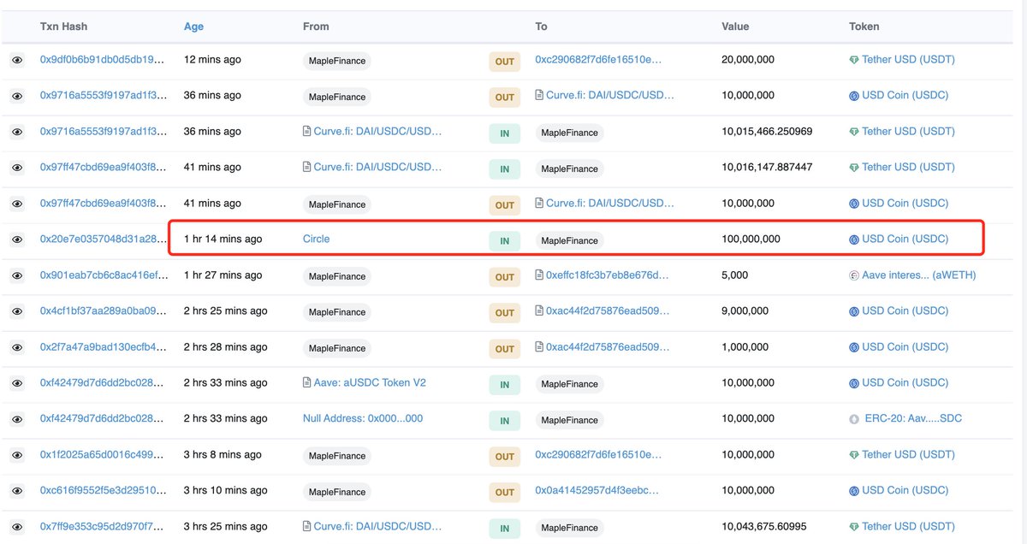The image size is (1027, 544).
Task: Click the eye icon for transaction 0x4cf1bf37aa289a0ba09
Action: pyautogui.click(x=17, y=312)
